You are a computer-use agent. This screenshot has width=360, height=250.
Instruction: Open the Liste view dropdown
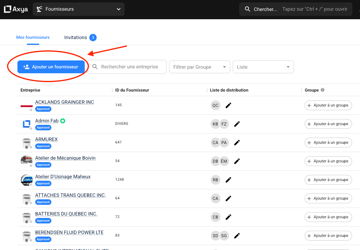pos(263,67)
